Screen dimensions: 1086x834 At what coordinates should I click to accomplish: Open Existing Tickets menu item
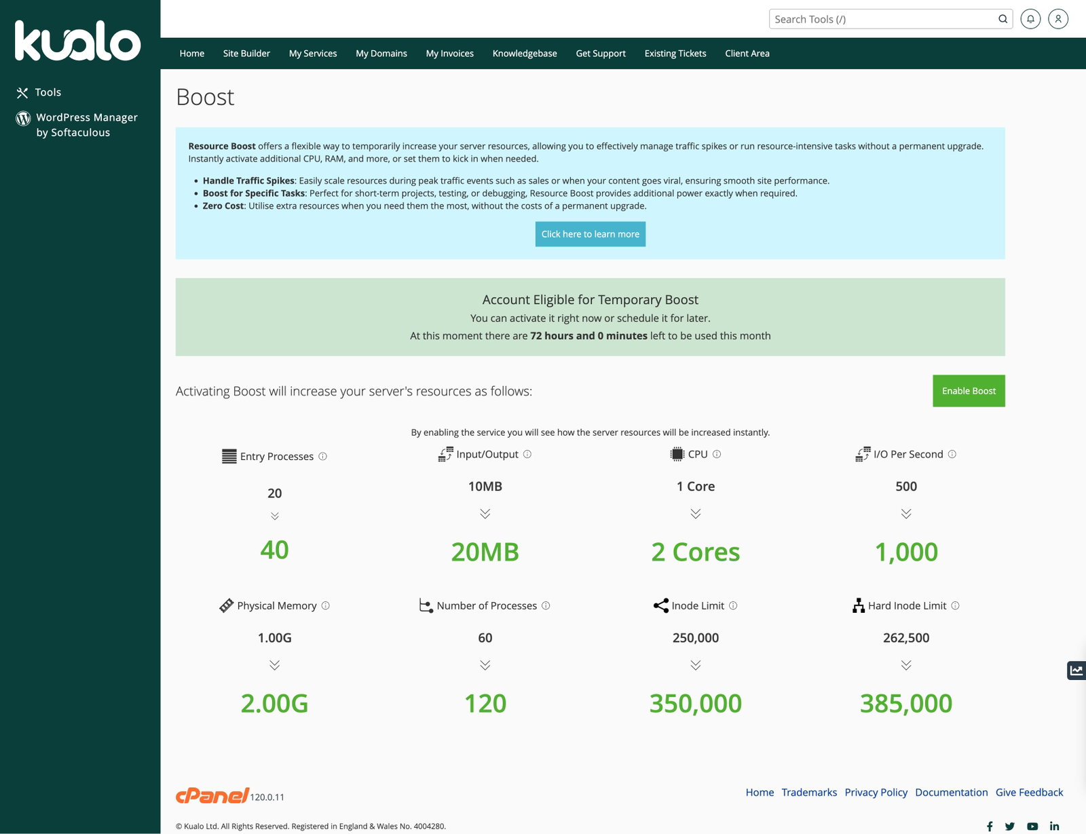click(x=675, y=54)
